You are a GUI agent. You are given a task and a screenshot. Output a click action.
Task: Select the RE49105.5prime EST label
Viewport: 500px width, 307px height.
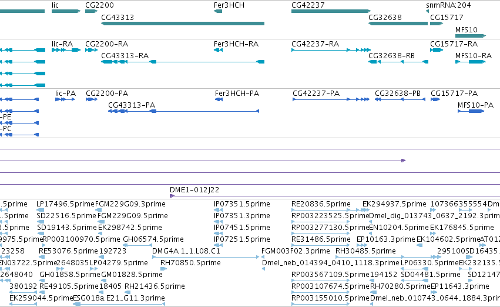tap(69, 286)
